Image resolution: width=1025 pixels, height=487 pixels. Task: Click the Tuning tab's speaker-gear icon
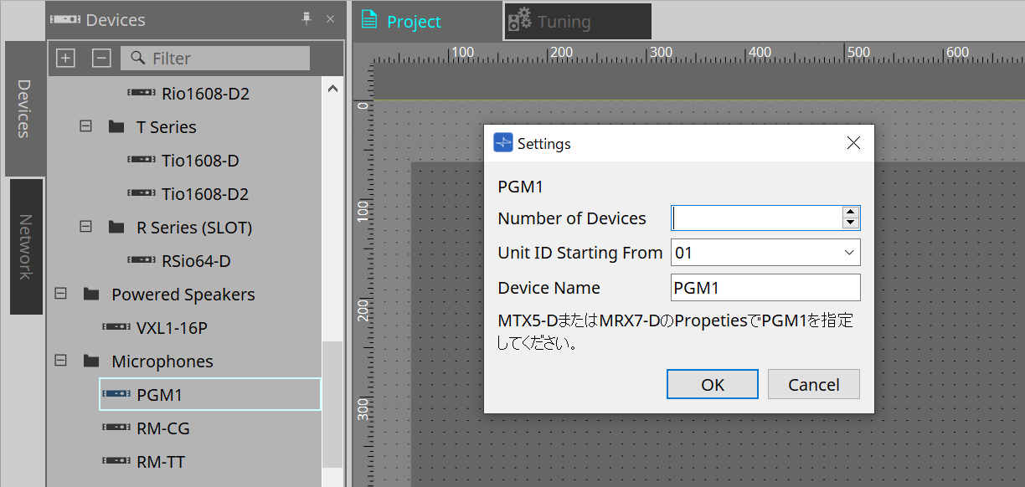[520, 21]
